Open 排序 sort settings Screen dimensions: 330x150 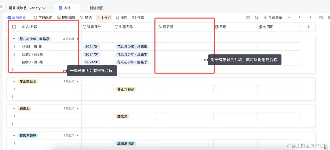tap(121, 17)
